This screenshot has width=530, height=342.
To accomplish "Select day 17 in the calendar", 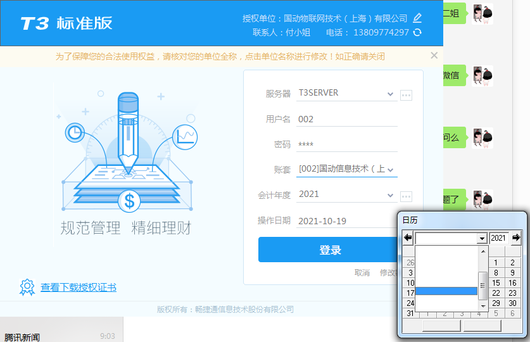I will click(x=410, y=293).
